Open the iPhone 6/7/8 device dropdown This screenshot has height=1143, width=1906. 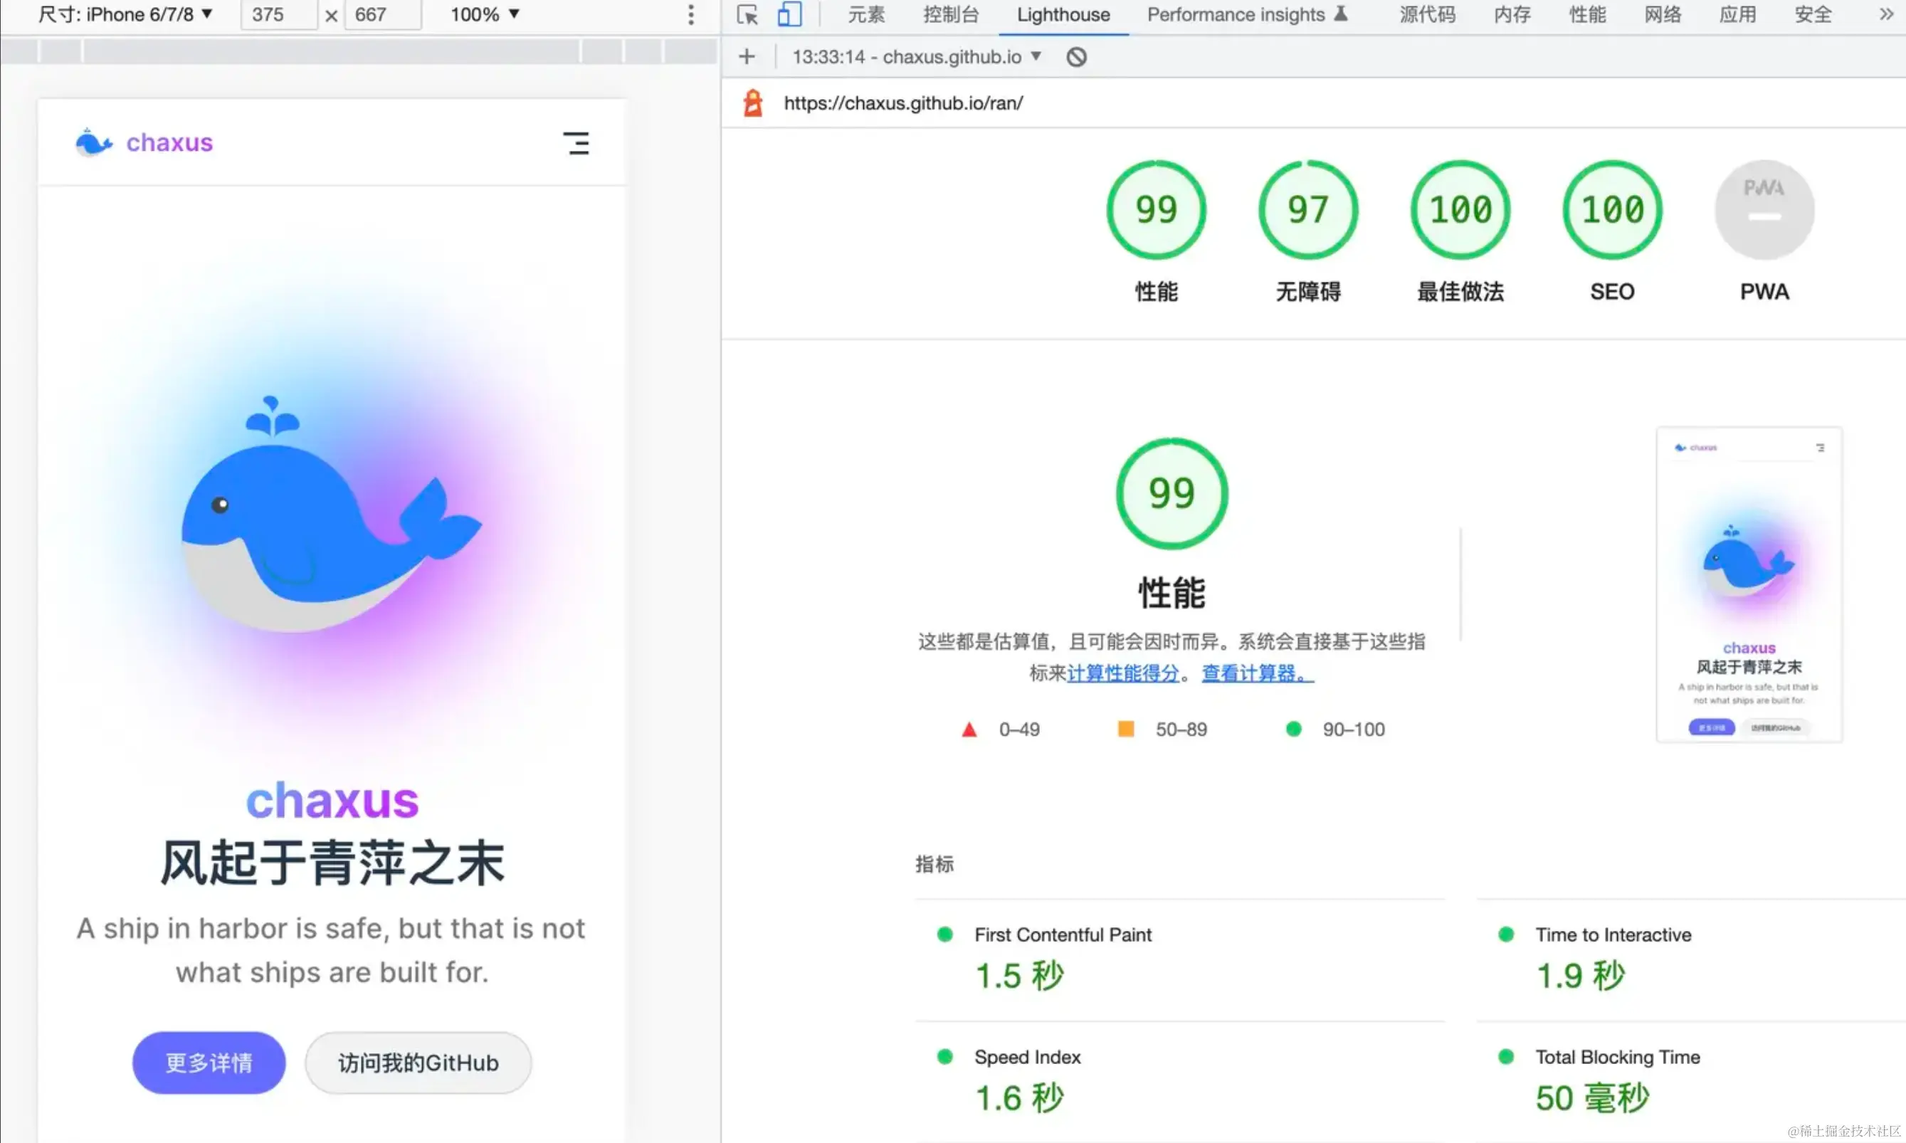[125, 15]
